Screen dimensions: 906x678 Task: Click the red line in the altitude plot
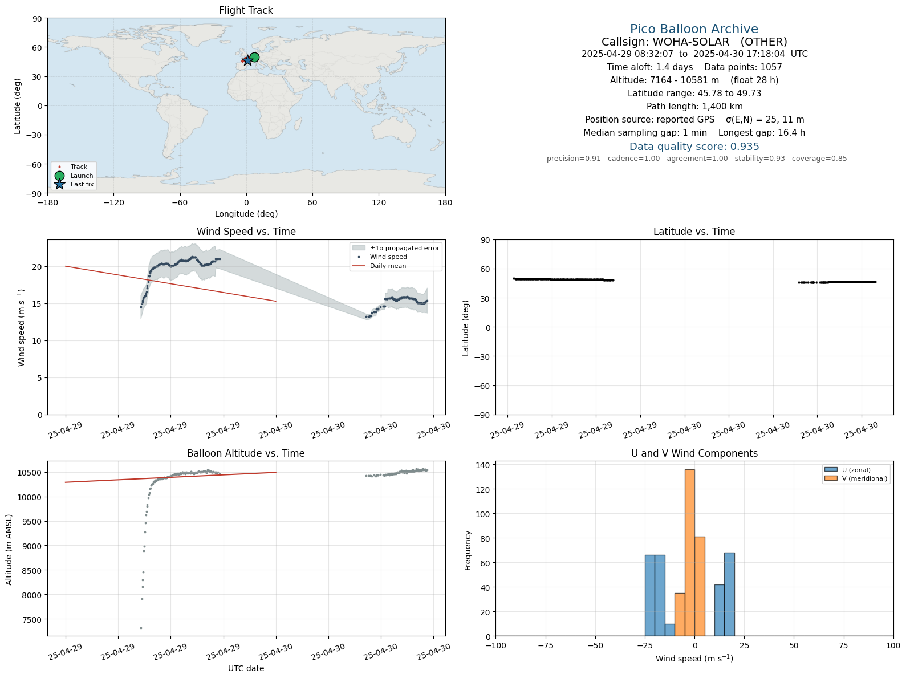[170, 477]
